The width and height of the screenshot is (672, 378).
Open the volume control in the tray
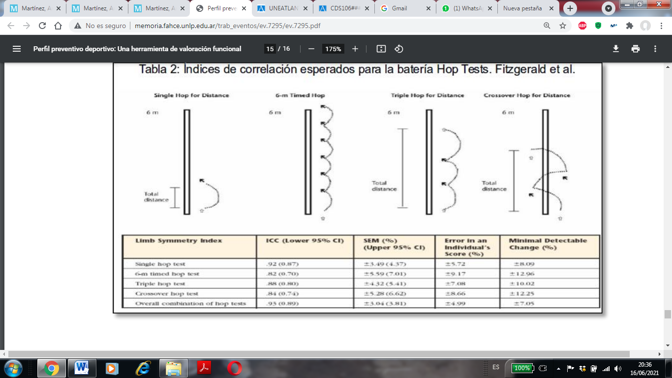pyautogui.click(x=618, y=368)
